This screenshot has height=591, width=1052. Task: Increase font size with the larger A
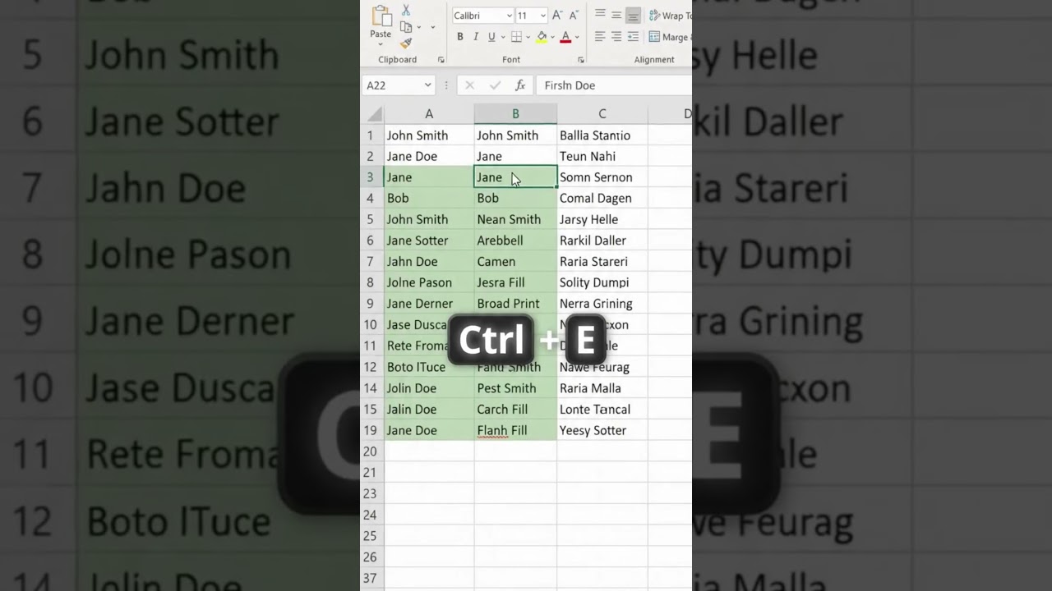(x=557, y=16)
